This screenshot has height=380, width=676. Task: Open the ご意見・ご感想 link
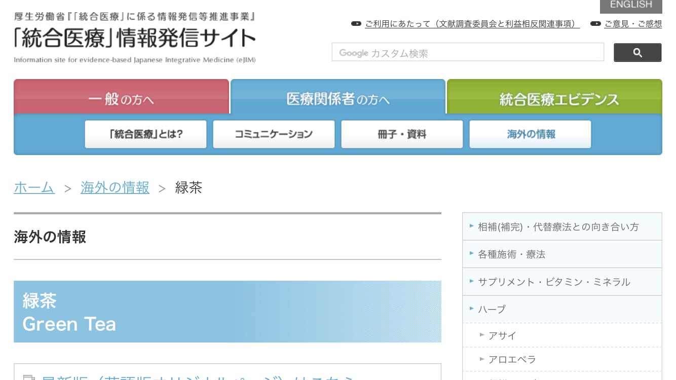(x=632, y=24)
